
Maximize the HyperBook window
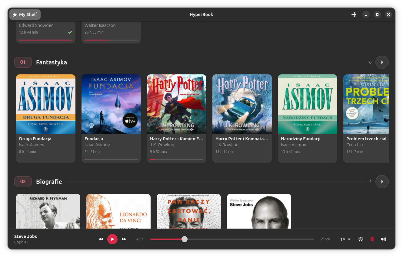pos(377,15)
